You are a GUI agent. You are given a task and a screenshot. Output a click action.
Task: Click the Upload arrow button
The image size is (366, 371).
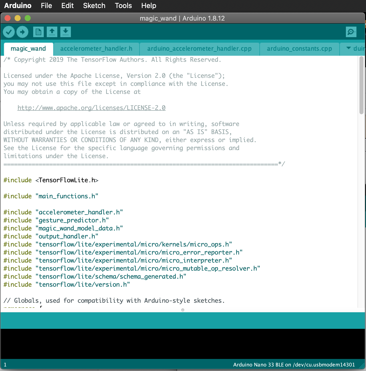pyautogui.click(x=22, y=32)
